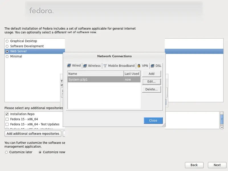228x171 pixels.
Task: Select the Graphical Desktop radio option
Action: click(x=7, y=41)
